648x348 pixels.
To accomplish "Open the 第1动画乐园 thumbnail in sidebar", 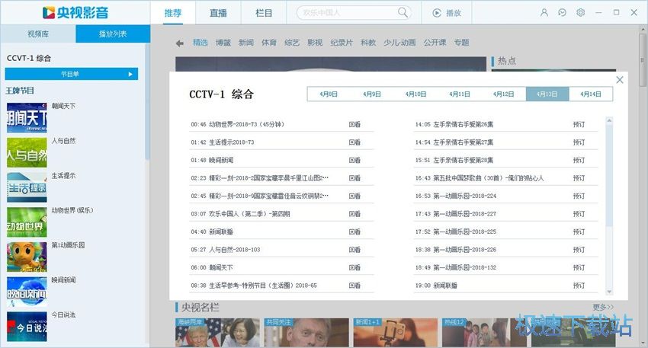I will pos(27,257).
